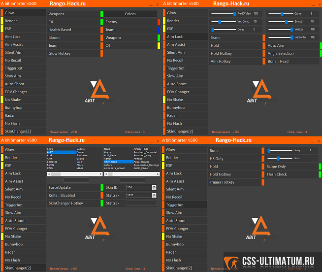Open ESP tab in Triggerbot window
Image resolution: width=322 pixels, height=272 pixels.
click(185, 166)
